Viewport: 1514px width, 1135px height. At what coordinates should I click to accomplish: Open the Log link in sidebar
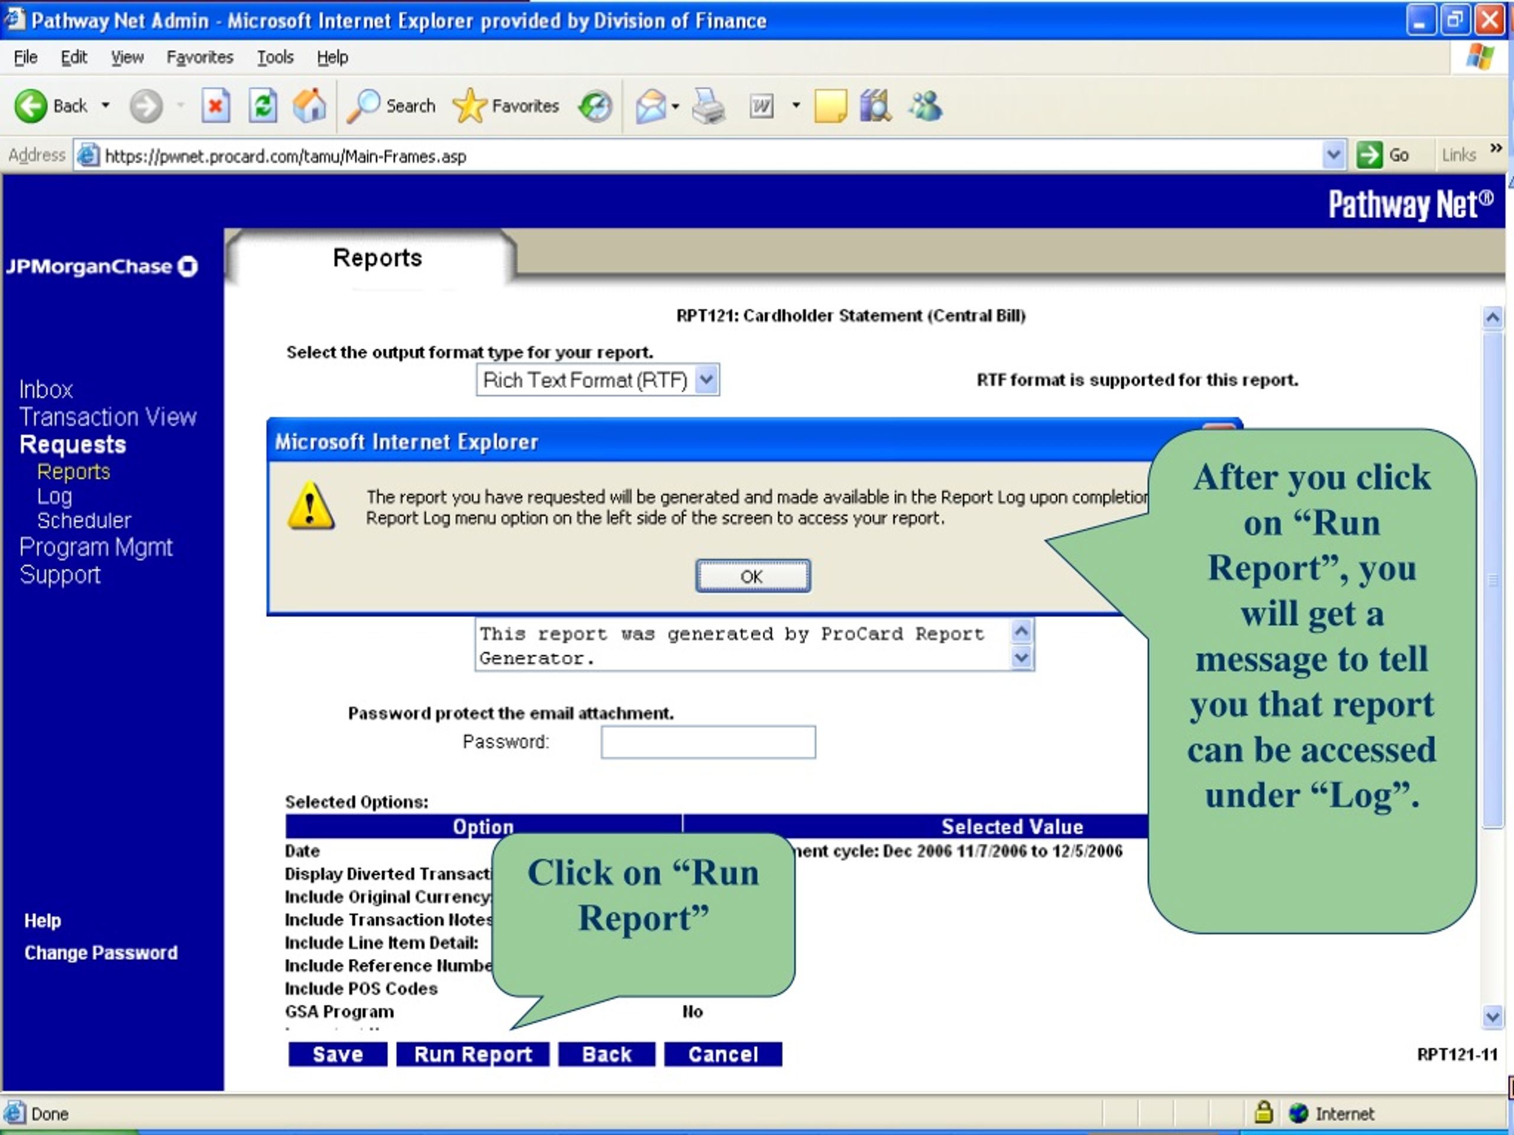(x=55, y=496)
